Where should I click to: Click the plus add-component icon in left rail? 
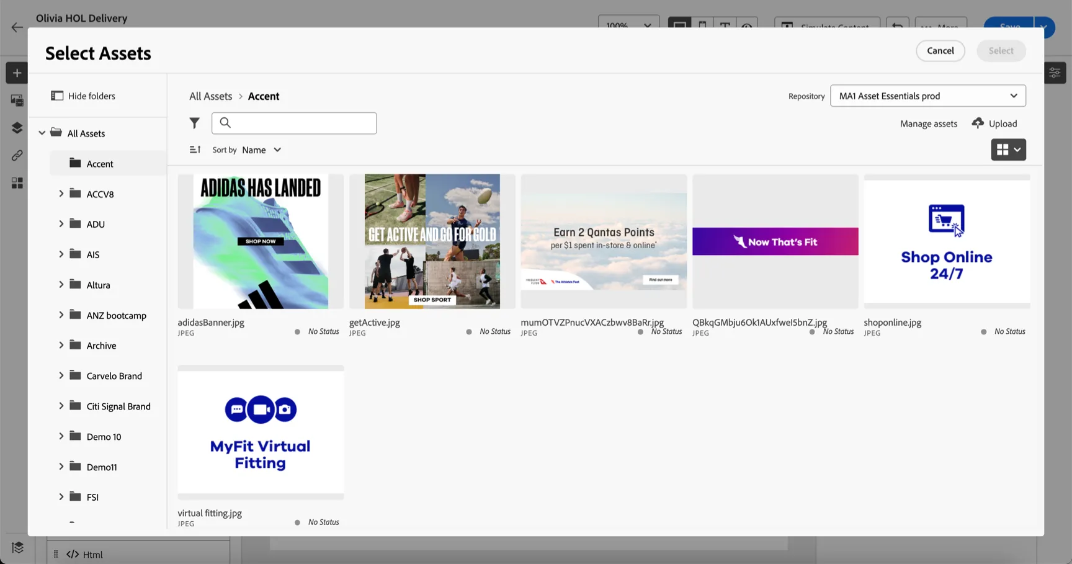17,73
